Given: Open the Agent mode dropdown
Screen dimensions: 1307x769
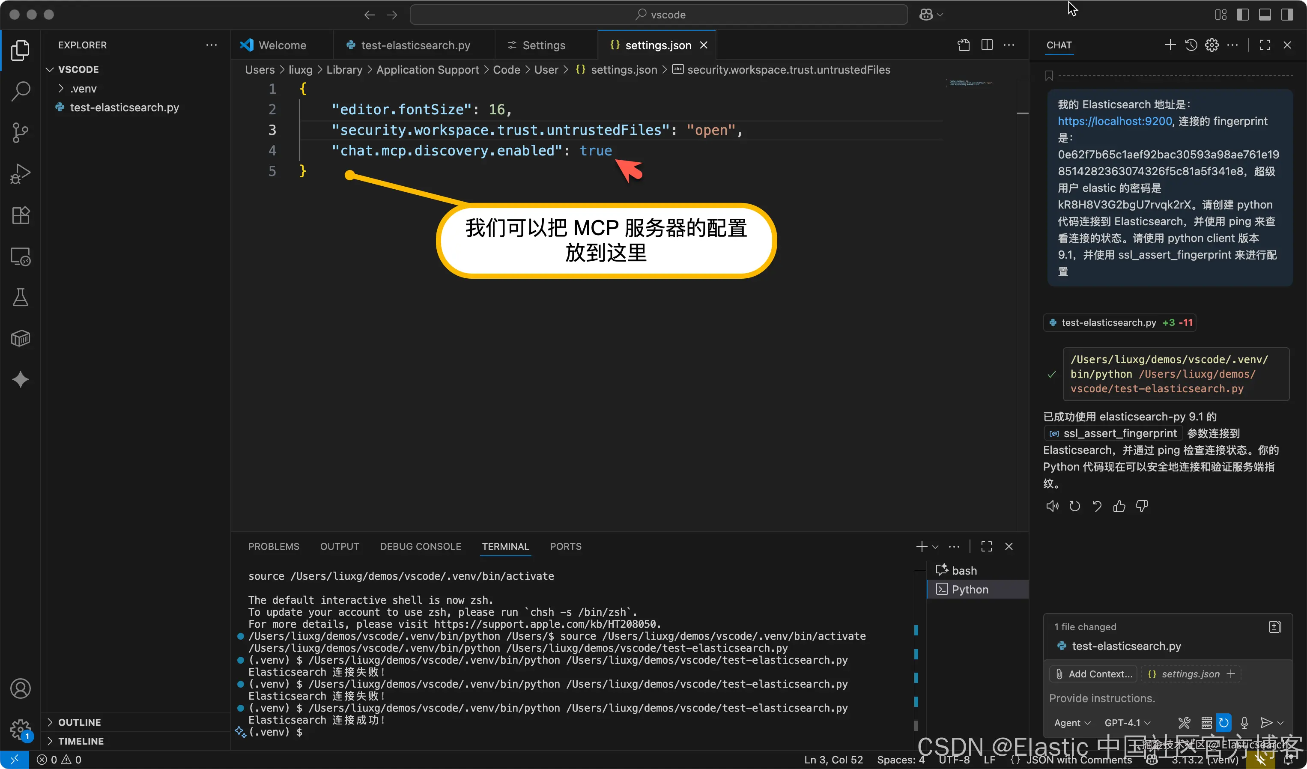Looking at the screenshot, I should (x=1072, y=723).
